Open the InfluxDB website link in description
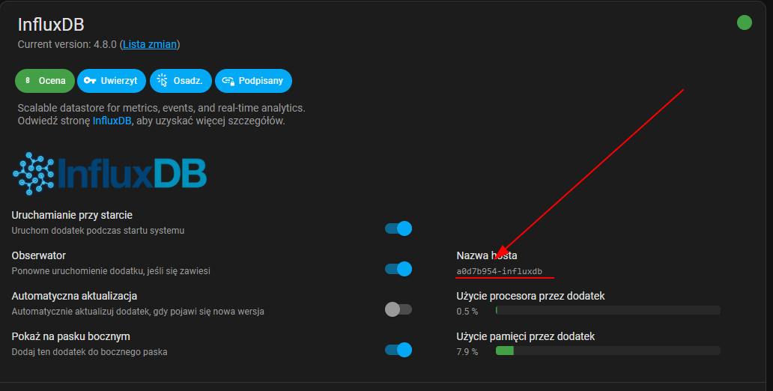Image resolution: width=773 pixels, height=391 pixels. click(112, 121)
